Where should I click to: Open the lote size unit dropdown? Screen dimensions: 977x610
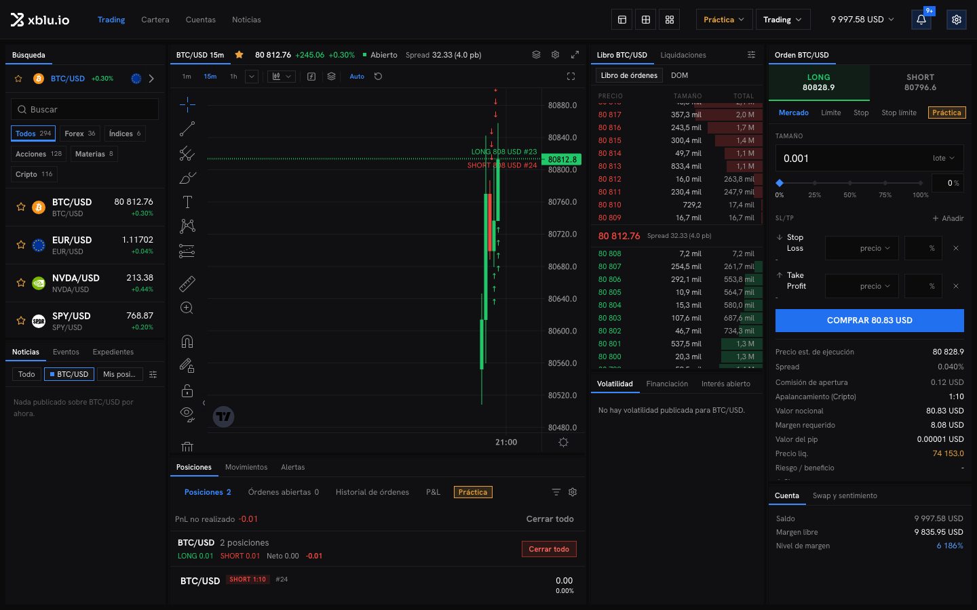(943, 159)
